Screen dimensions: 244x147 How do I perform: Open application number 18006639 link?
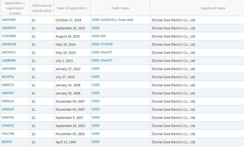(x=9, y=28)
